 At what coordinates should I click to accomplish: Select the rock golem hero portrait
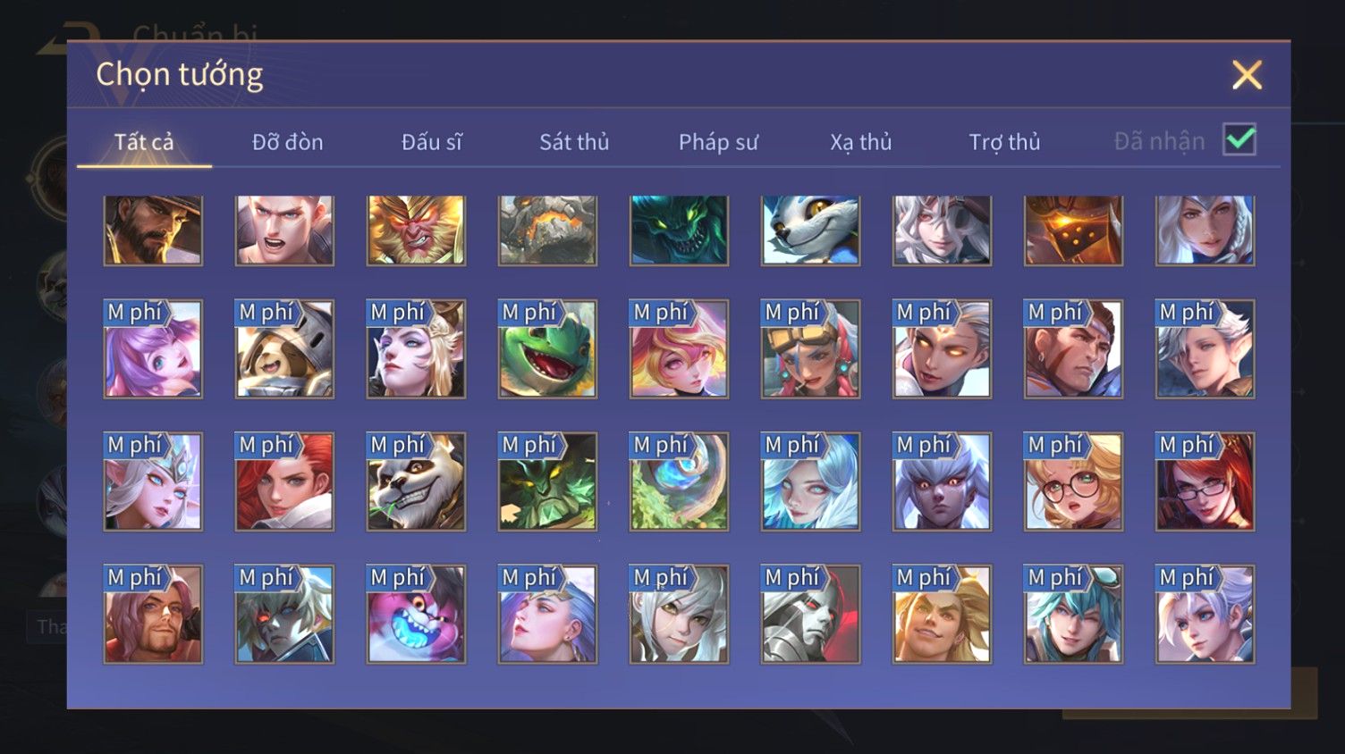click(547, 230)
